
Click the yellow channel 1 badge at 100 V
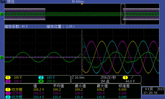tap(8, 78)
